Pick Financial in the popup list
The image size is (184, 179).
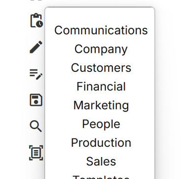[101, 87]
